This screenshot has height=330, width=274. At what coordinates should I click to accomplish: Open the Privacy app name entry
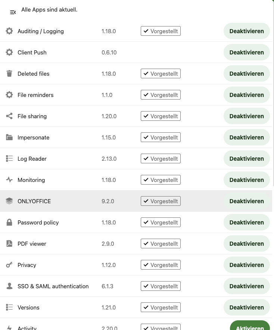(x=27, y=265)
